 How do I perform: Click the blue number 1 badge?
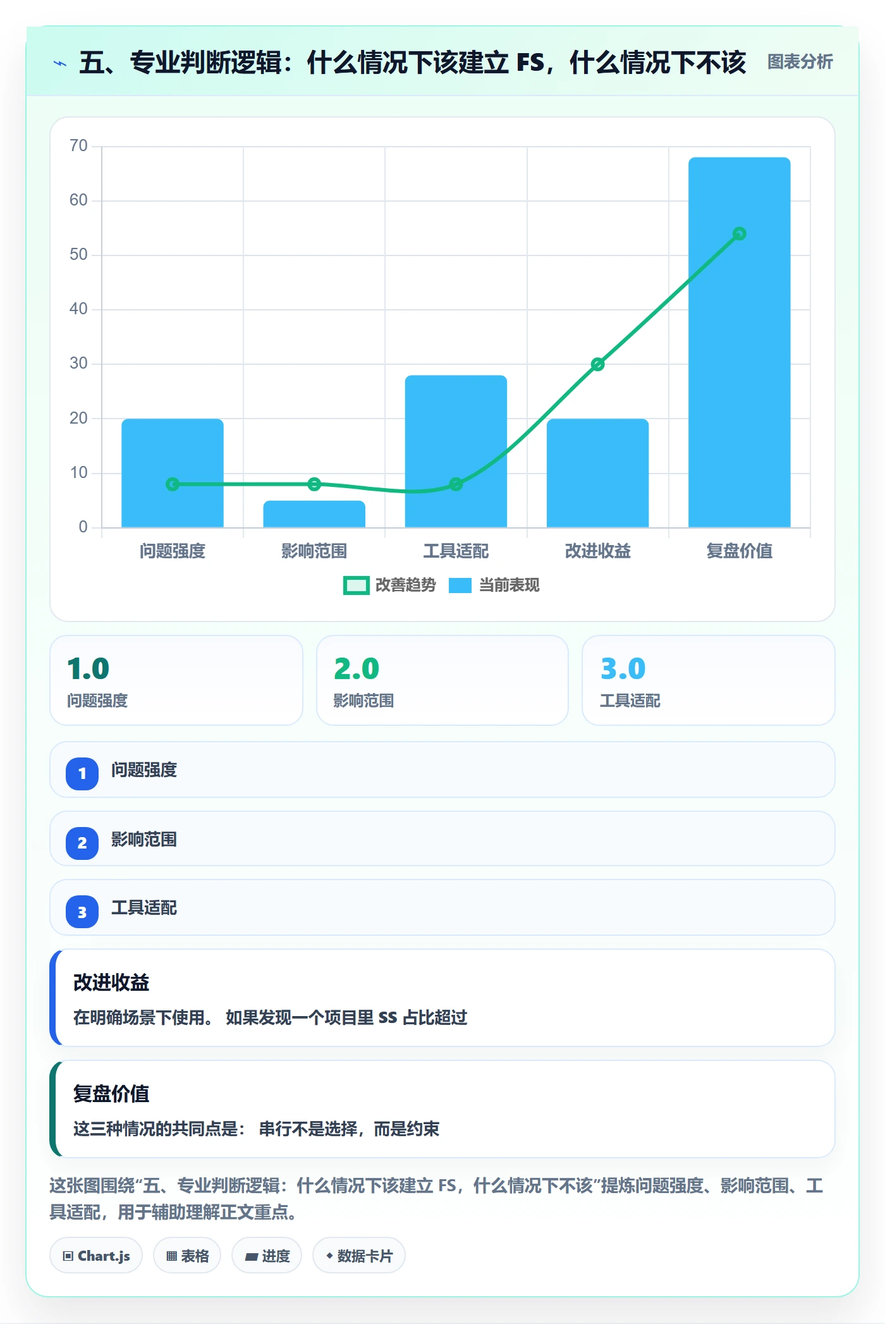point(82,773)
